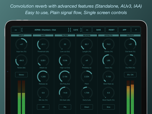Viewport: 152px width, 114px height.
Task: Select the OUTPUT section header
Action: click(x=130, y=36)
